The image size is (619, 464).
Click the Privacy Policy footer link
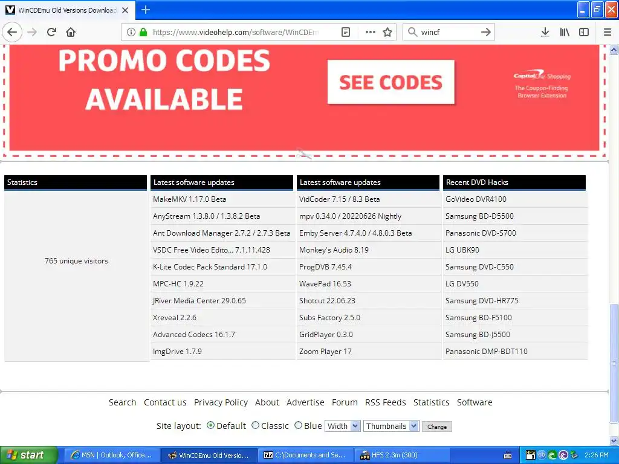pyautogui.click(x=221, y=402)
